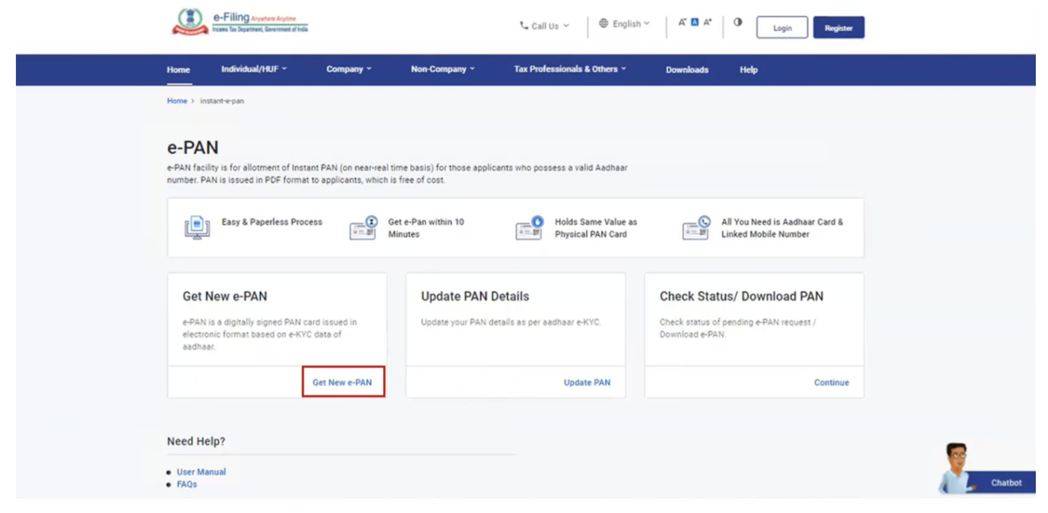1048x513 pixels.
Task: Click the Holds Same Value as Physical PAN Card text
Action: click(x=596, y=228)
